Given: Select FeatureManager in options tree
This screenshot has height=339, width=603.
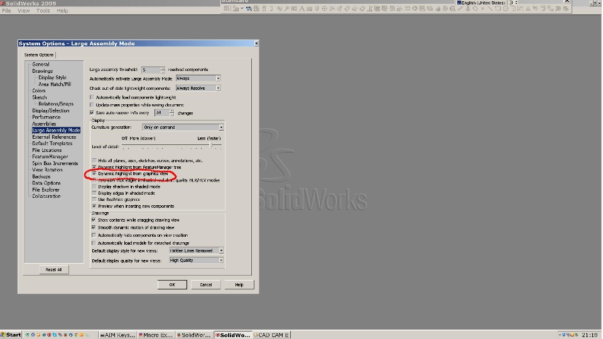Looking at the screenshot, I should (x=50, y=156).
